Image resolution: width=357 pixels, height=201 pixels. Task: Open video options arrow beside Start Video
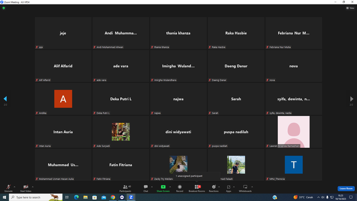[33, 187]
